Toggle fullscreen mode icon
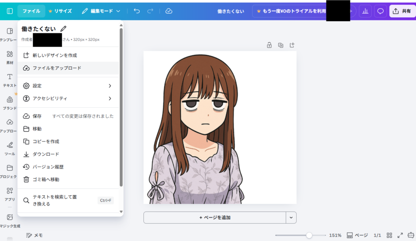This screenshot has height=241, width=416. click(x=400, y=235)
